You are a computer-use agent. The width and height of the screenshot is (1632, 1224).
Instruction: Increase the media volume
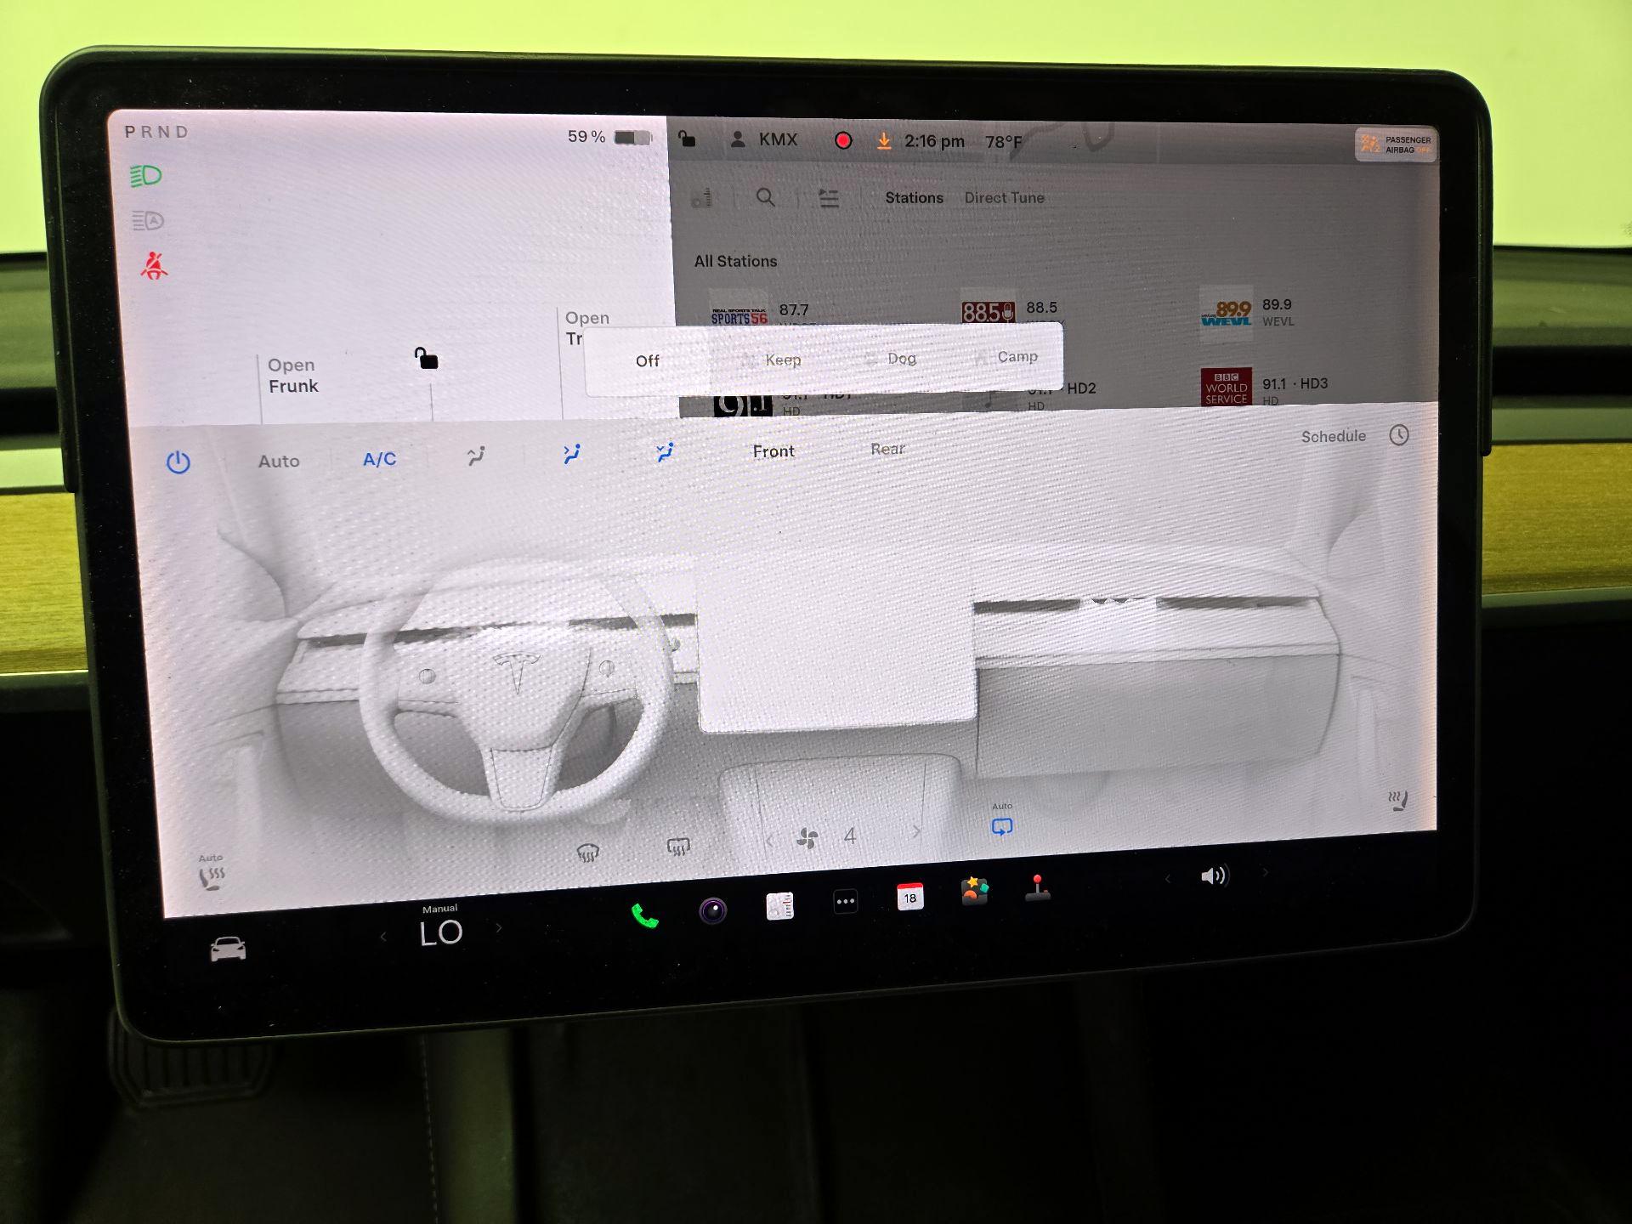[x=1266, y=872]
